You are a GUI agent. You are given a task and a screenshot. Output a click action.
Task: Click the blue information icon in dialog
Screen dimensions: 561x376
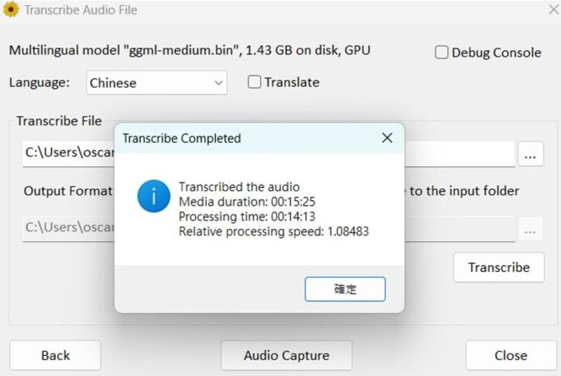[154, 196]
